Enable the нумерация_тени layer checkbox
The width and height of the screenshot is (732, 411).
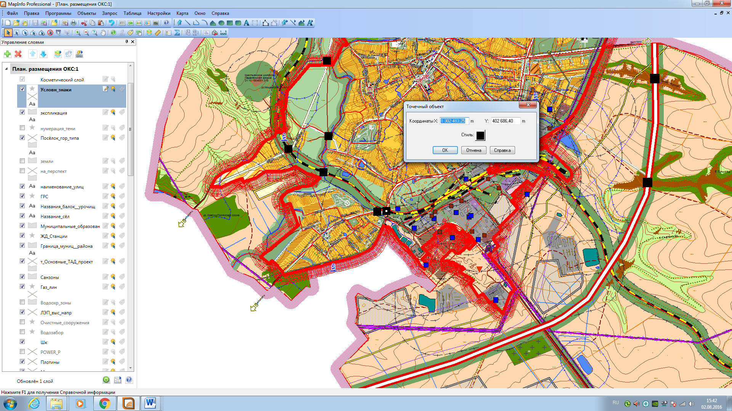tap(22, 128)
